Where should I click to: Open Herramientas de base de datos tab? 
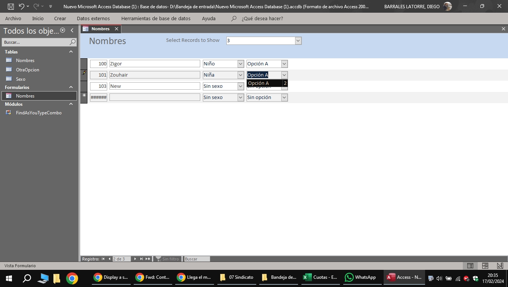click(x=156, y=18)
